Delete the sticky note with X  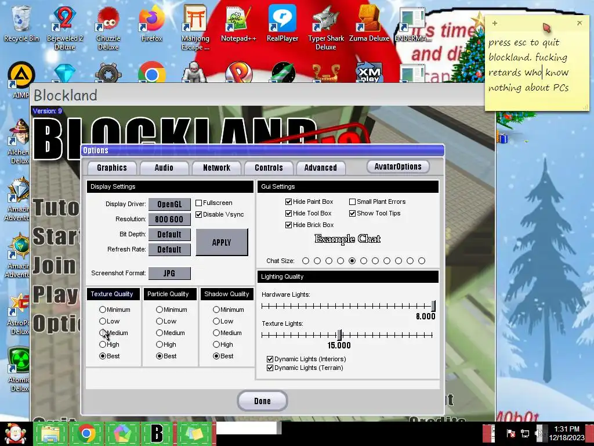coord(579,23)
